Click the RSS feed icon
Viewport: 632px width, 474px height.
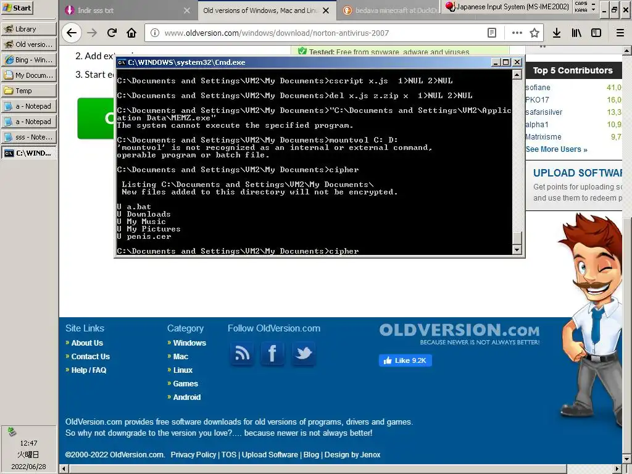242,354
